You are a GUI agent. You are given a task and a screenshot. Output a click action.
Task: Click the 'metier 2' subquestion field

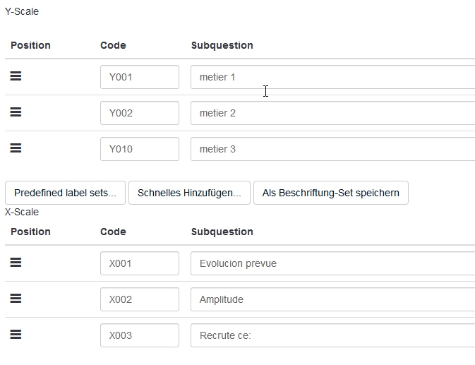pos(332,113)
